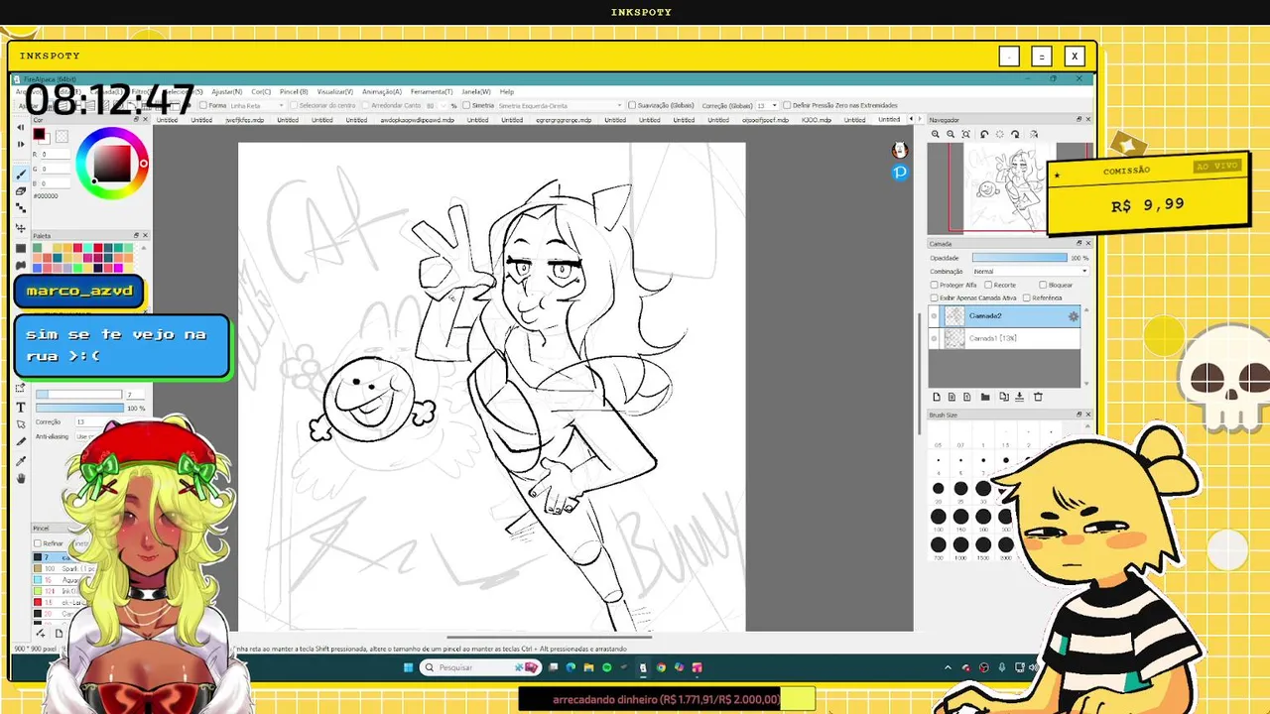Viewport: 1270px width, 714px height.
Task: Click the blue P icon beside canvas
Action: (899, 173)
